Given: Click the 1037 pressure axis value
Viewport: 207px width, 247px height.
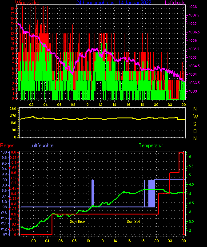Looking at the screenshot, I should 193,24.
